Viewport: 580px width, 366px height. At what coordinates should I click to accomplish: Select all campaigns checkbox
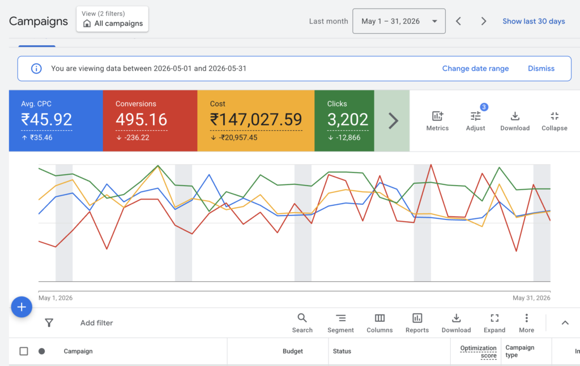[x=24, y=351]
